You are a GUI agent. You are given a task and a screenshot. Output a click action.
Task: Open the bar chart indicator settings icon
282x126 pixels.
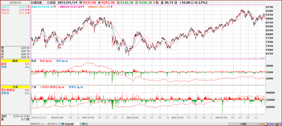point(277,124)
